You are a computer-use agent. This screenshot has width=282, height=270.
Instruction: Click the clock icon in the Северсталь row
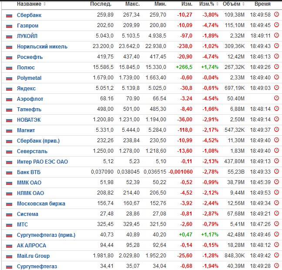(x=277, y=150)
